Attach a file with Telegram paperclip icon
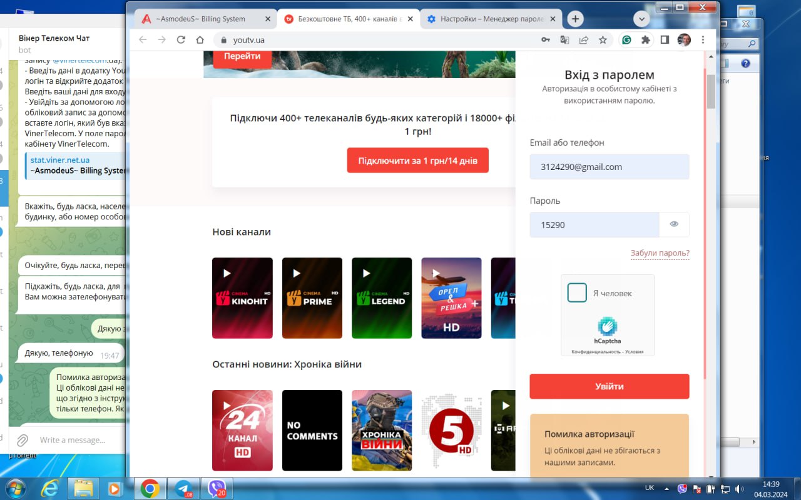The width and height of the screenshot is (801, 500). tap(23, 440)
